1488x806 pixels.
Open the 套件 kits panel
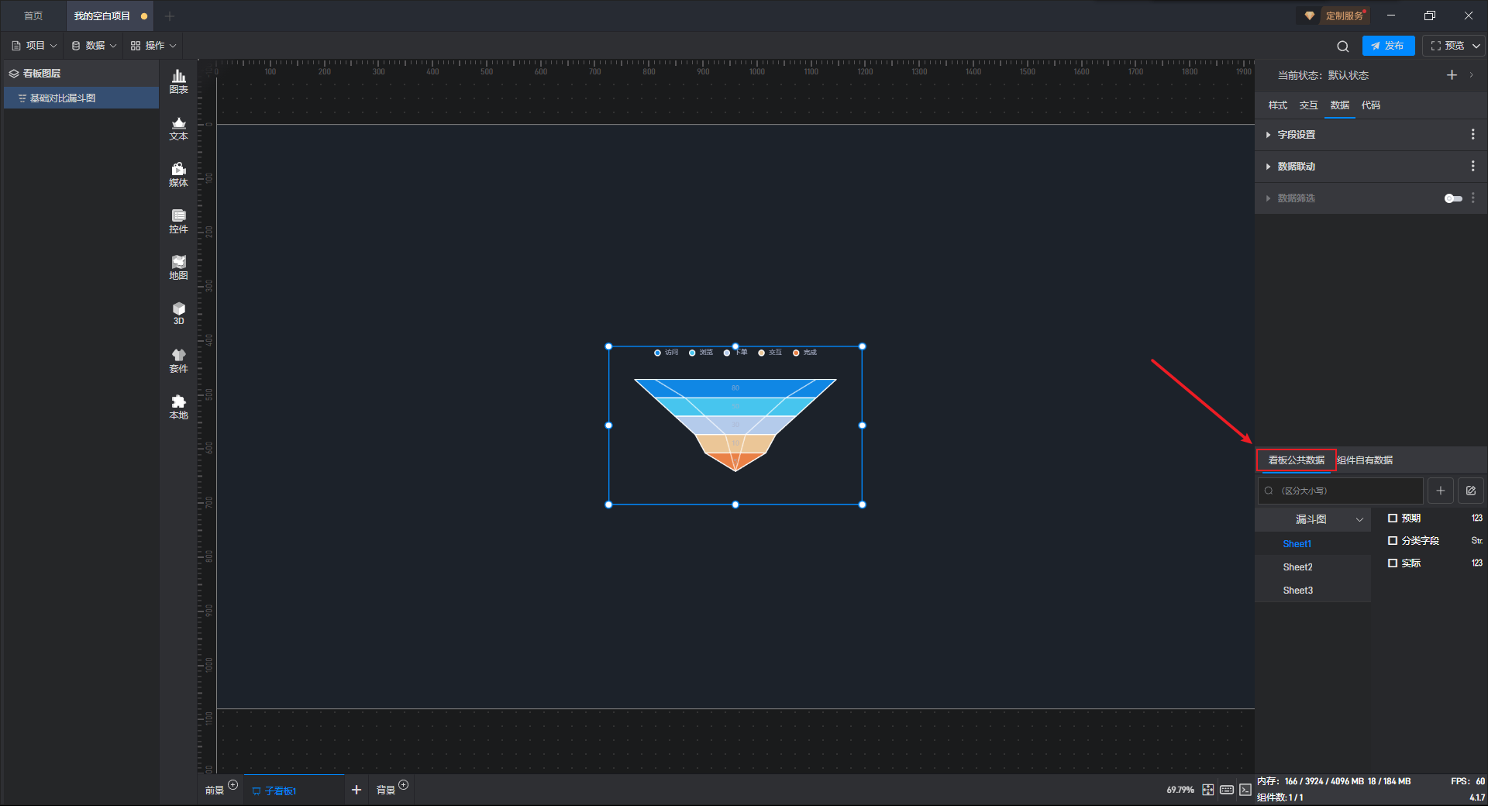coord(178,360)
